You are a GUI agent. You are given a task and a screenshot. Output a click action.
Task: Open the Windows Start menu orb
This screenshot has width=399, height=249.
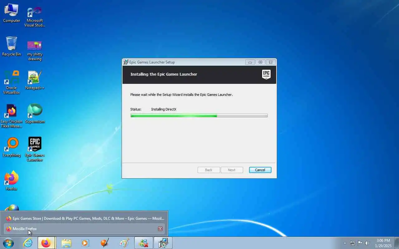(8, 243)
